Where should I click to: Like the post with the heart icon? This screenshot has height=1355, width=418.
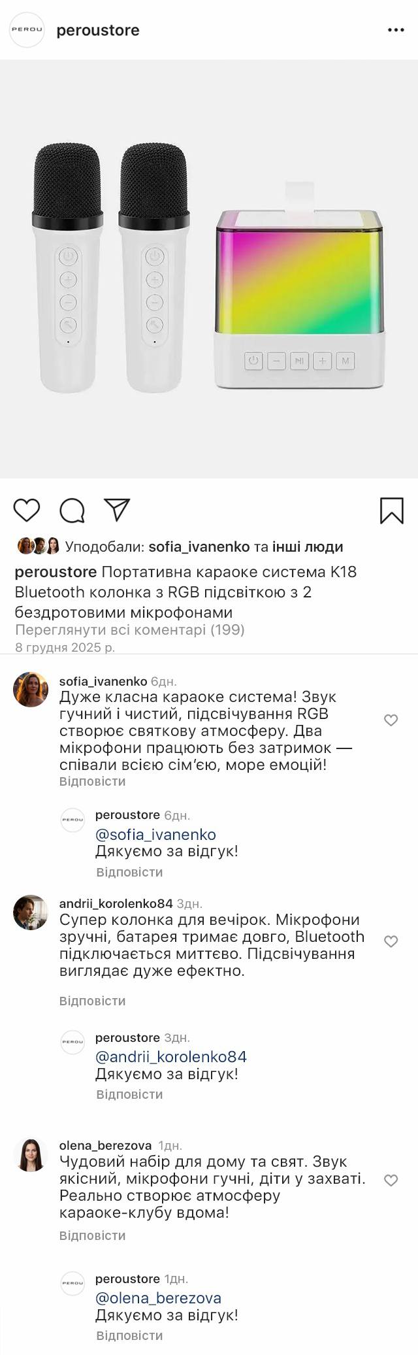[27, 510]
